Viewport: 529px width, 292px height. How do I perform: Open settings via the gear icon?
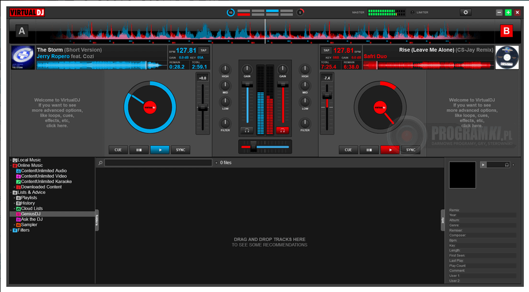[x=466, y=13]
